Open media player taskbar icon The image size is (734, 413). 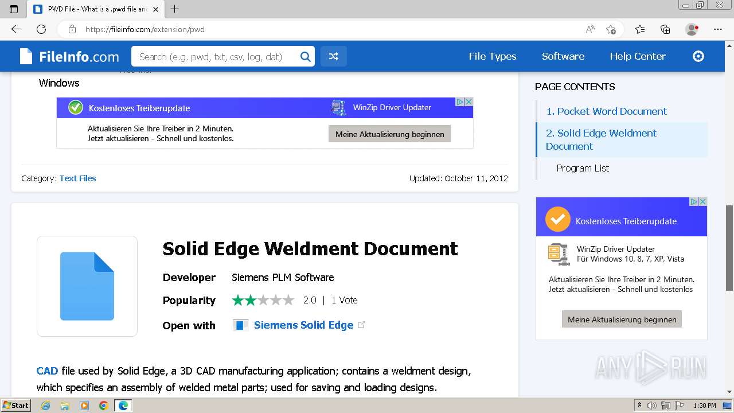[x=84, y=406]
